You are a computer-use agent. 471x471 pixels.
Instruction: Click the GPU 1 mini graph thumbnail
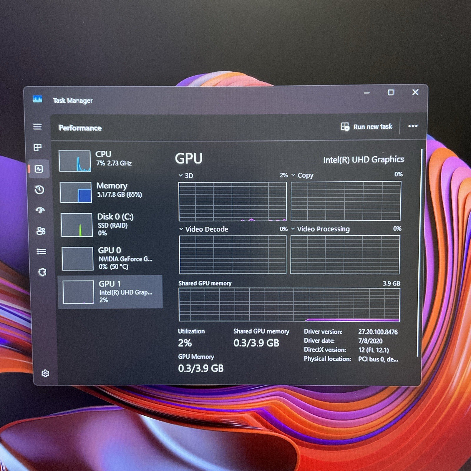(x=78, y=292)
